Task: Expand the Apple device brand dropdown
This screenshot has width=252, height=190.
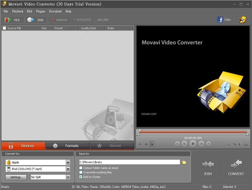Action: point(68,162)
